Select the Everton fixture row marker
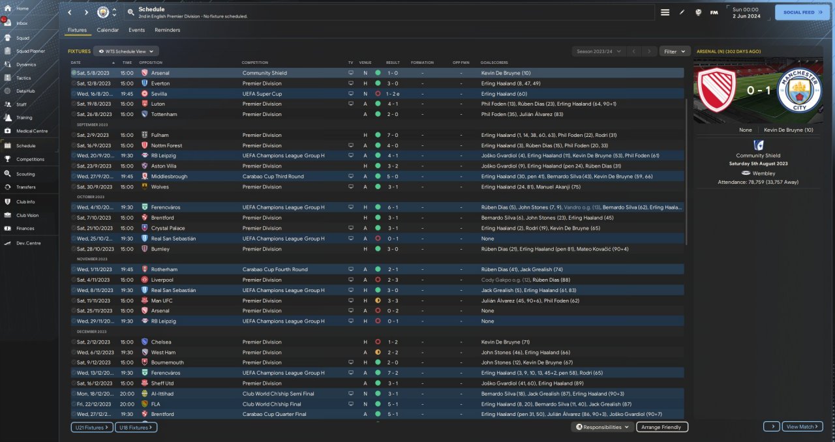Viewport: 835px width, 442px height. coord(74,83)
